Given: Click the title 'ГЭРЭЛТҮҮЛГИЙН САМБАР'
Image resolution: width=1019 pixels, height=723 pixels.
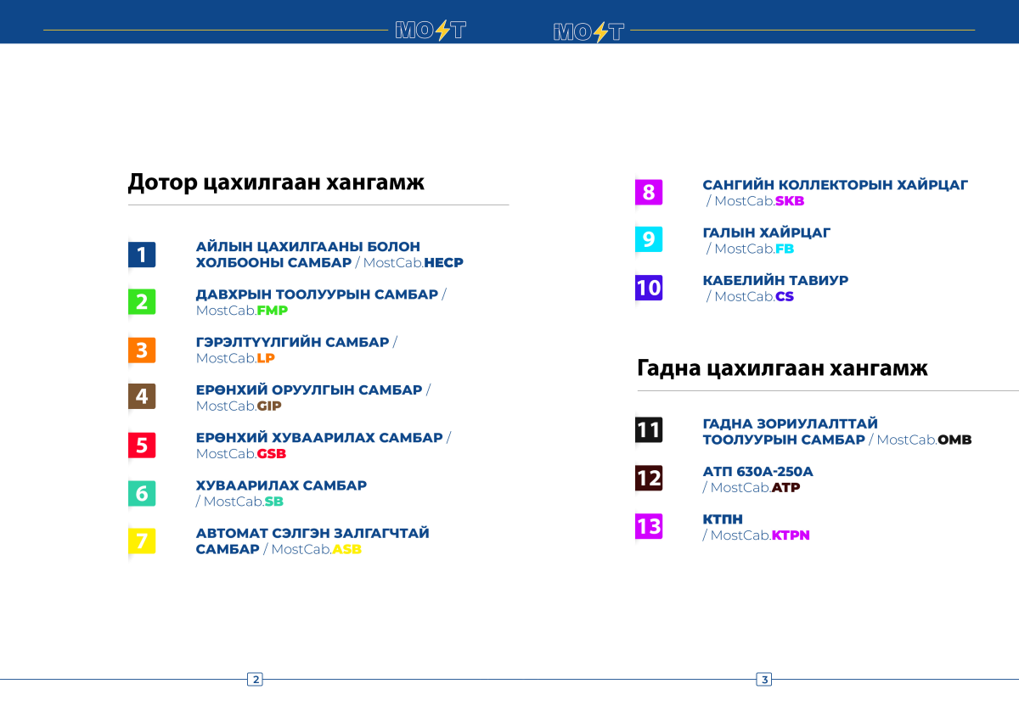Looking at the screenshot, I should (292, 342).
